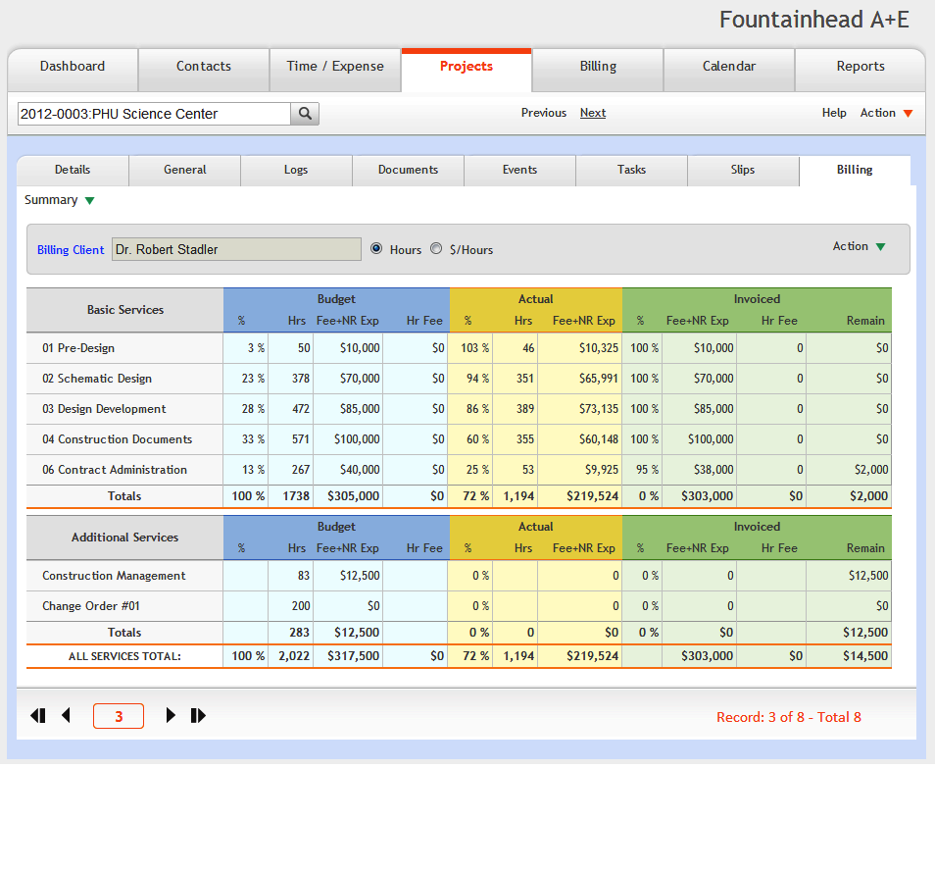The image size is (935, 871).
Task: Select the $/Hours radio button
Action: pyautogui.click(x=436, y=249)
